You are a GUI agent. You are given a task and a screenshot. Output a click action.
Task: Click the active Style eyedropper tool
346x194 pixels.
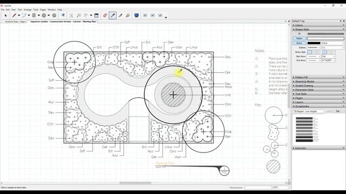click(112, 16)
